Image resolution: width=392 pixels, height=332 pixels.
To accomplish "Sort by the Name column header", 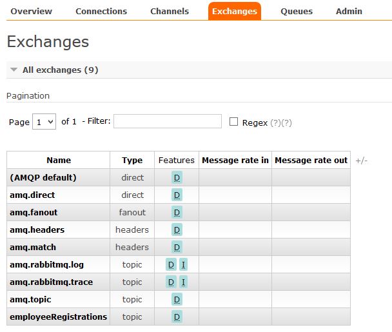I will coord(59,161).
